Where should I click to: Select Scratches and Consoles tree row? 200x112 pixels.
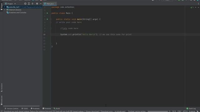[x=23, y=12]
